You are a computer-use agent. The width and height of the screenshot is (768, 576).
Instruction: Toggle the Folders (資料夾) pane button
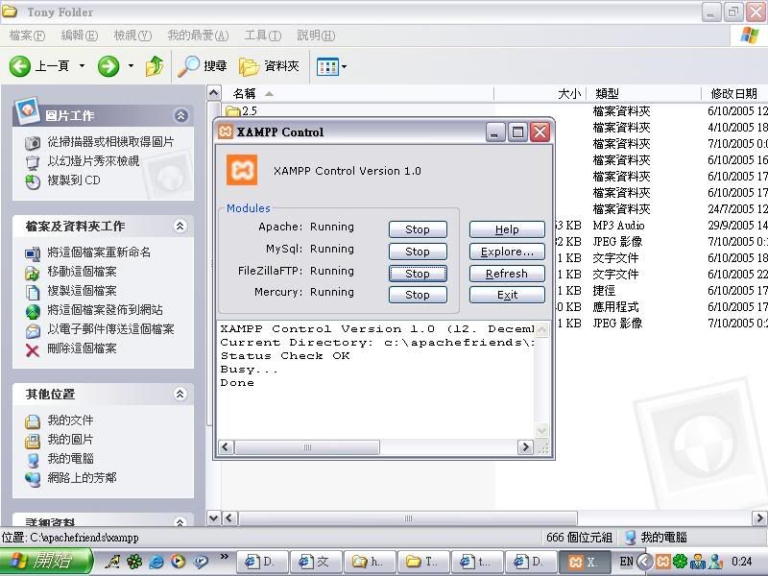click(270, 66)
